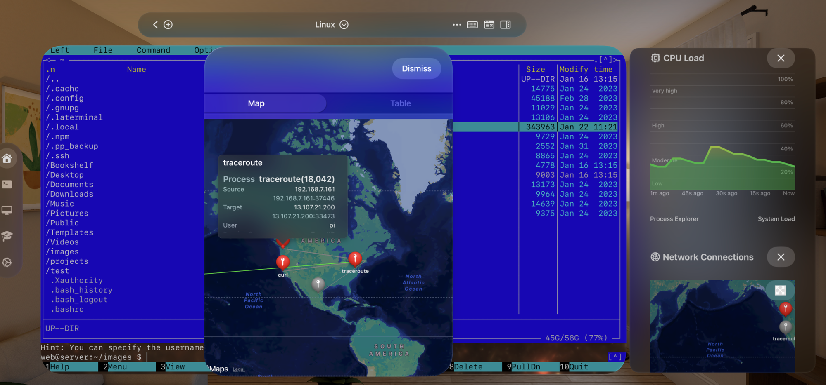The width and height of the screenshot is (826, 385).
Task: Close the Network Connections panel
Action: (x=781, y=257)
